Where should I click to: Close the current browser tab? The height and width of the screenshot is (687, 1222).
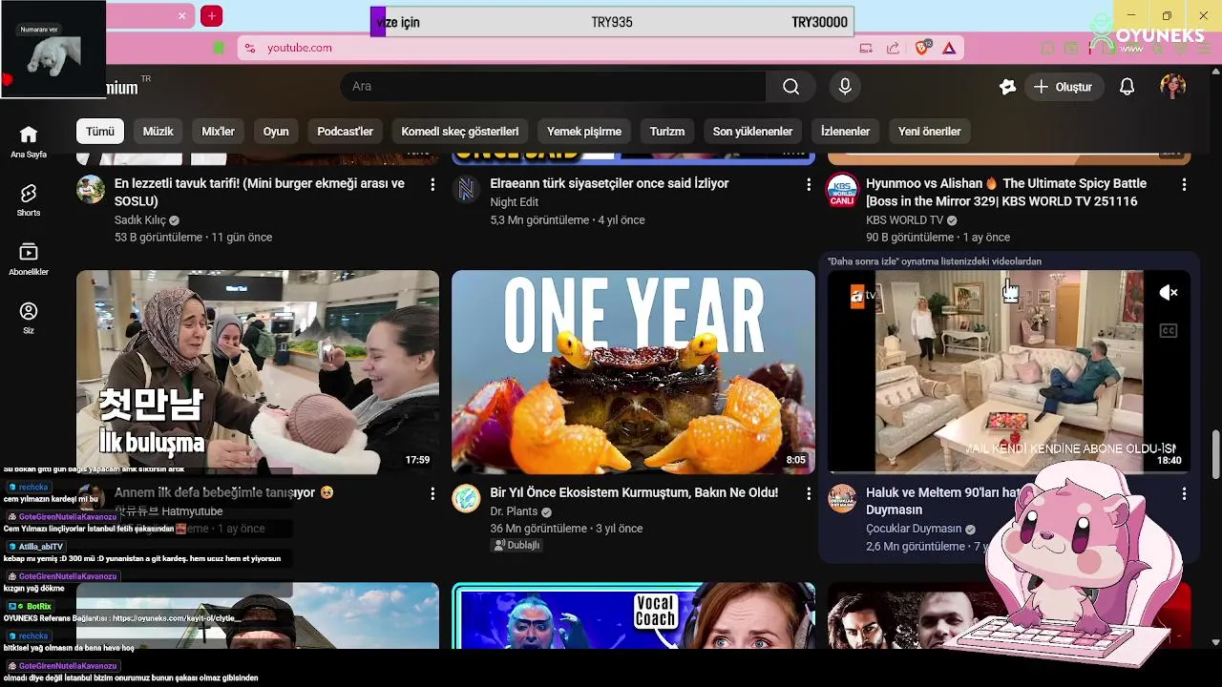pyautogui.click(x=181, y=16)
